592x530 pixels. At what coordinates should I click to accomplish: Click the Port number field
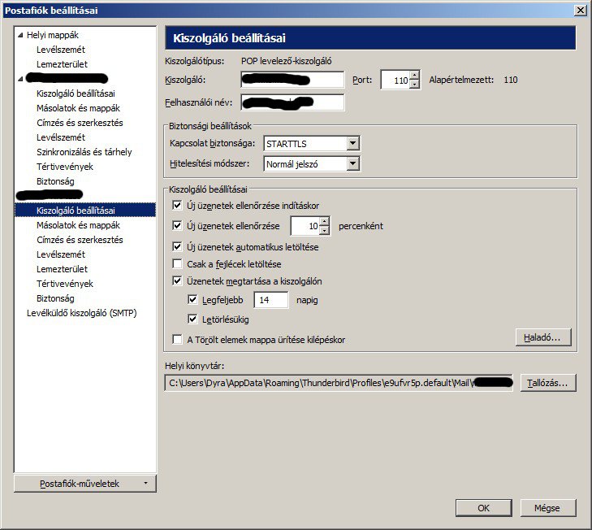pyautogui.click(x=395, y=80)
